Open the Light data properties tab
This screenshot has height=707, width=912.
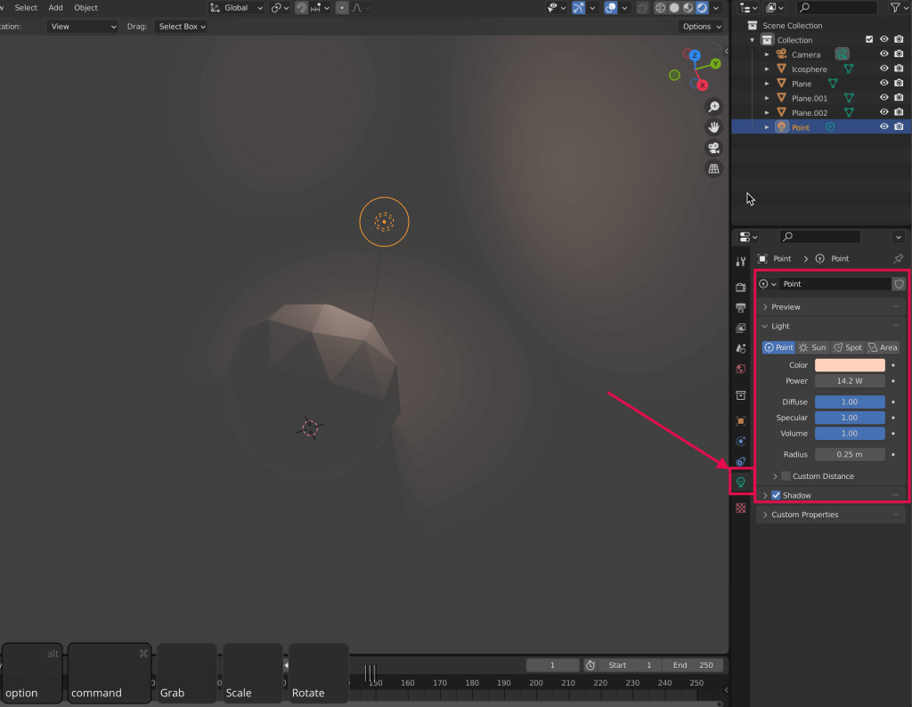click(x=740, y=482)
